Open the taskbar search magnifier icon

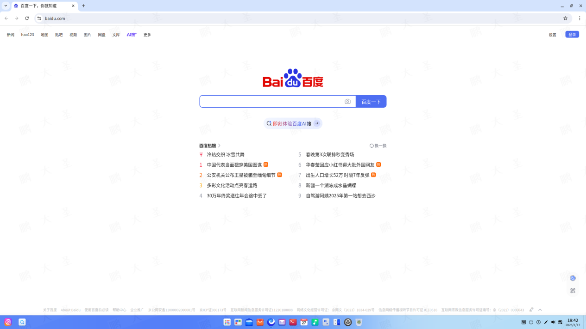[22, 322]
